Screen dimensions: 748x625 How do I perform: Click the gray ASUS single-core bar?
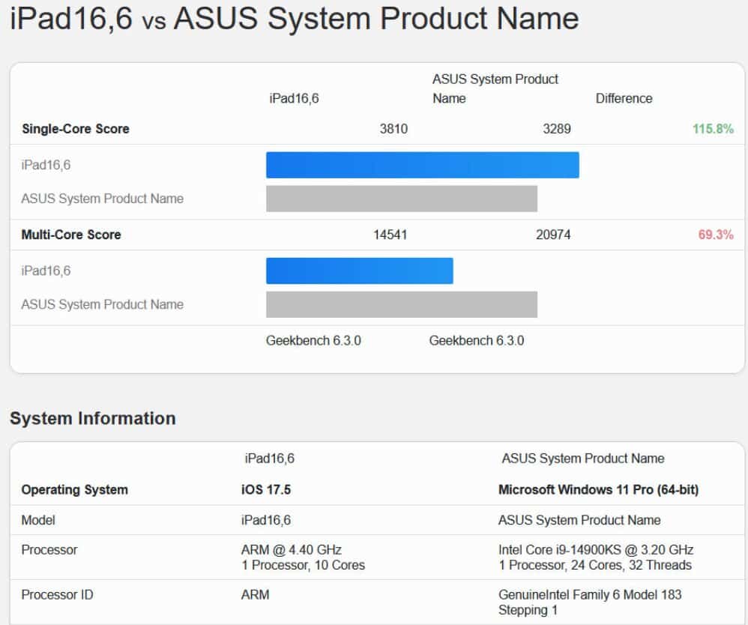coord(402,199)
